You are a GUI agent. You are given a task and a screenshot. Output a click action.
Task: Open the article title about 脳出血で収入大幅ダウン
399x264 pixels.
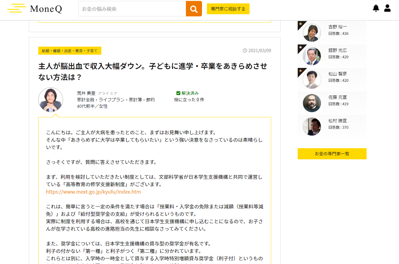[153, 71]
